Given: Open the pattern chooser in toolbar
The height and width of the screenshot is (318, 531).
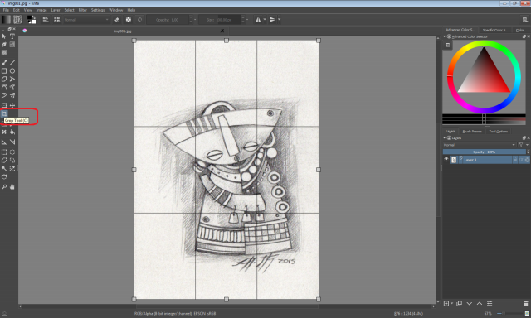Looking at the screenshot, I should tap(17, 20).
